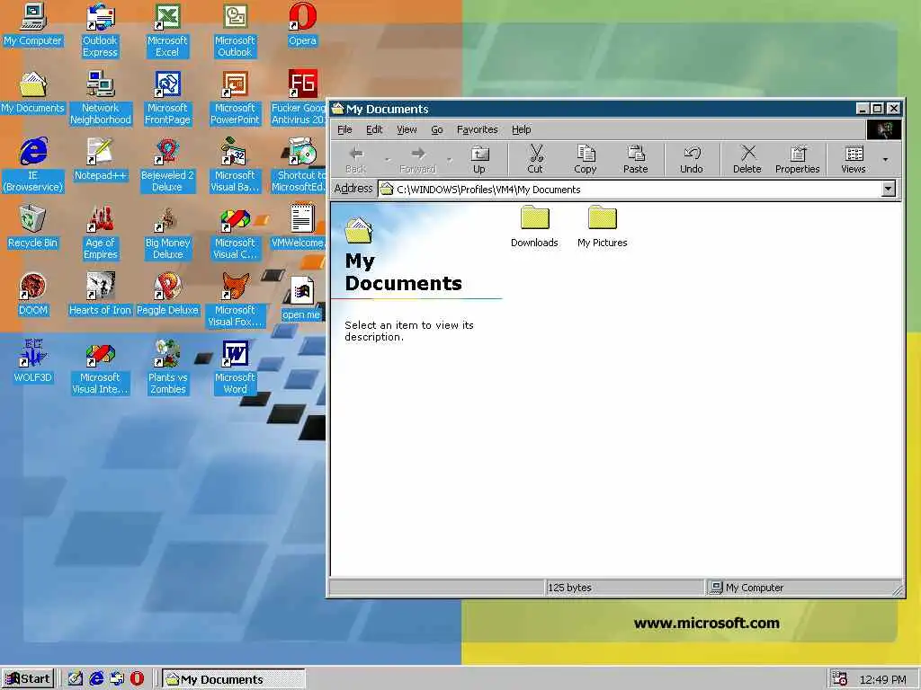921x690 pixels.
Task: Click My Documents taskbar button
Action: (233, 679)
